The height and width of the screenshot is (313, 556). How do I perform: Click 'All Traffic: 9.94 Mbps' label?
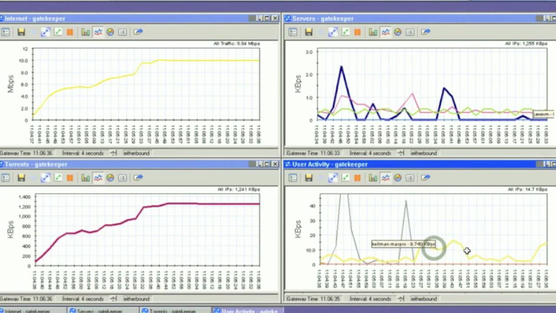coord(236,43)
